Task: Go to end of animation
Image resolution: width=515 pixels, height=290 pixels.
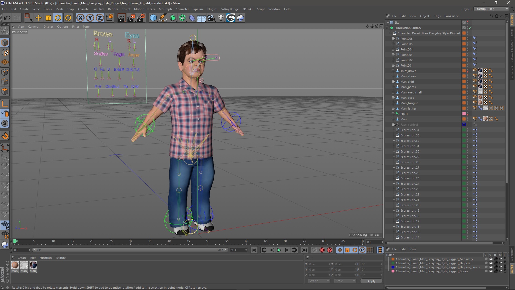Action: [x=304, y=250]
